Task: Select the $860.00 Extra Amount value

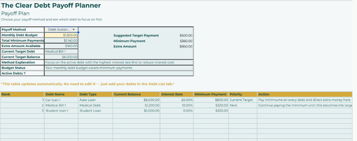Action: (x=186, y=47)
